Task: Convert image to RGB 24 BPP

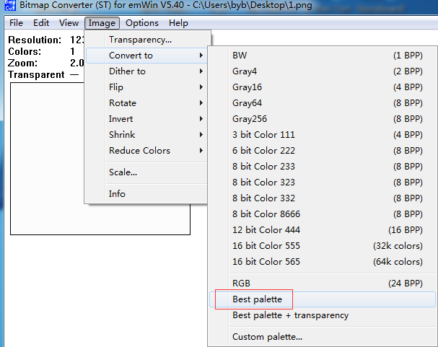Action: [x=323, y=284]
